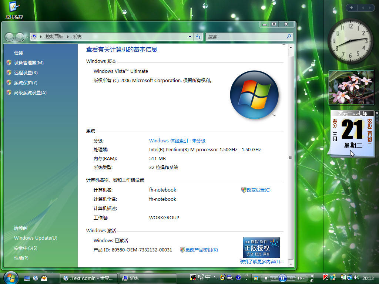This screenshot has height=284, width=379.
Task: Click the Media Player icon on taskbar toolband
Action: pyautogui.click(x=256, y=278)
